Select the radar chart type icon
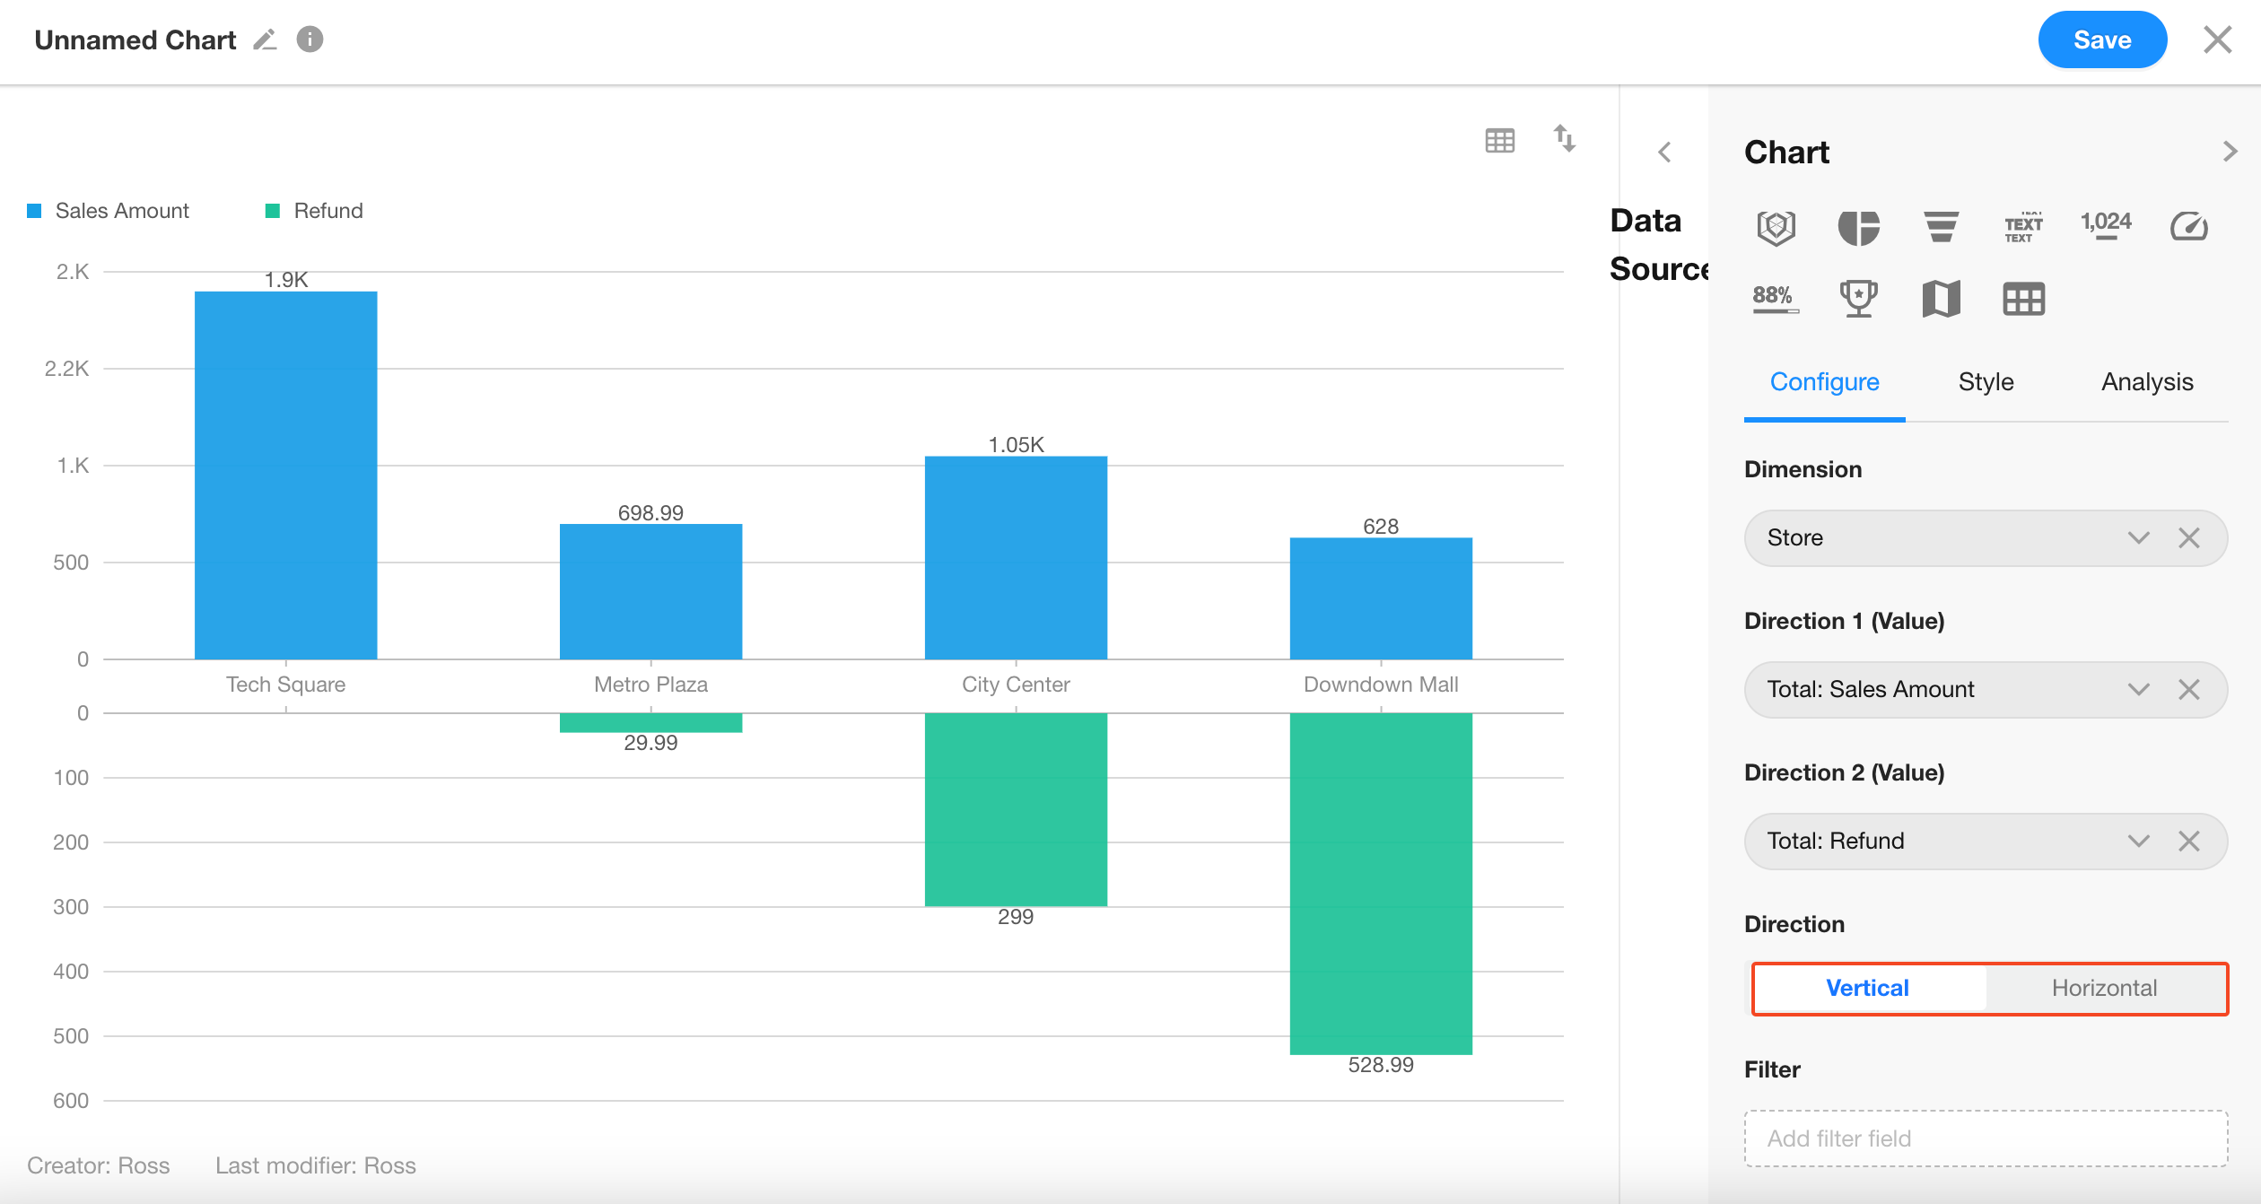 point(1776,226)
